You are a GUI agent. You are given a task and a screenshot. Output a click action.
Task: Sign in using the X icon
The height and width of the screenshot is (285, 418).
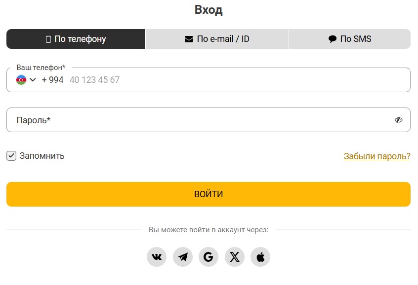point(235,257)
